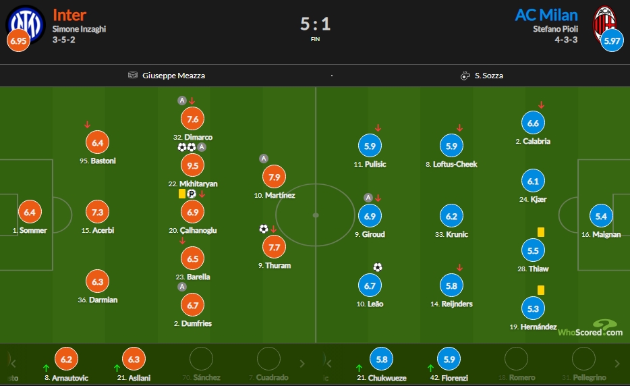
Task: Click the stadium icon beside Giuseppe Meazza
Action: click(133, 75)
